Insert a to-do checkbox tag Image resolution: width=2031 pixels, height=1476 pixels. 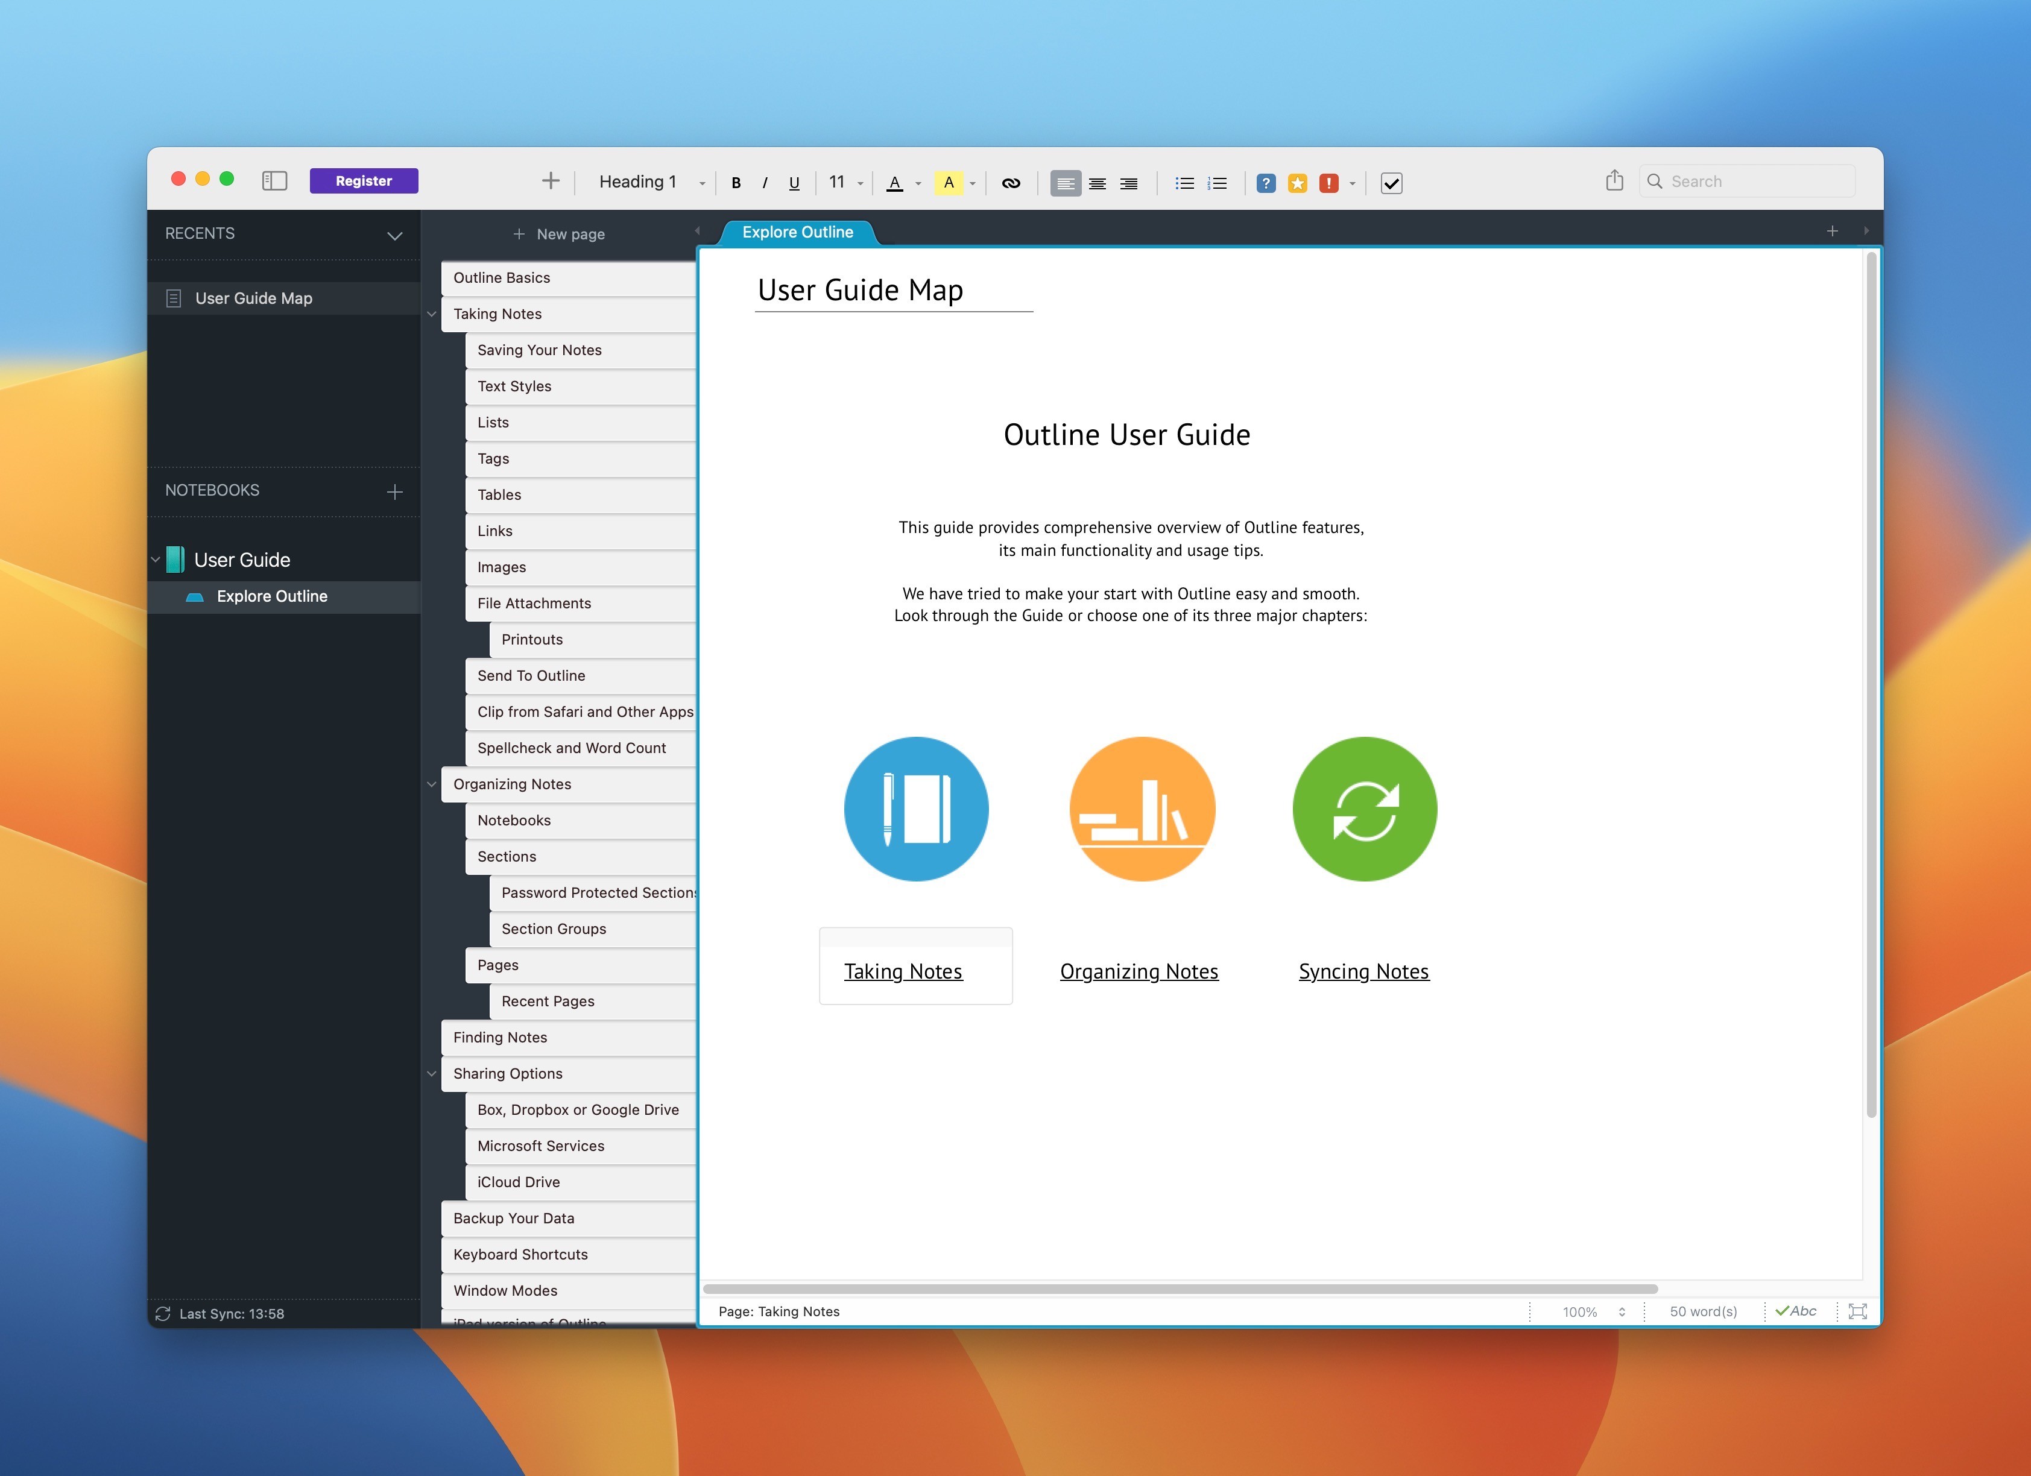pyautogui.click(x=1392, y=183)
